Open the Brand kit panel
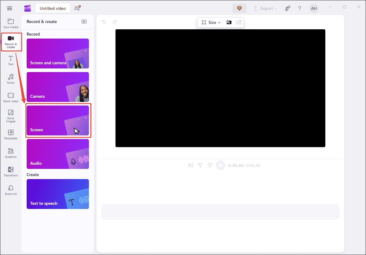This screenshot has width=366, height=255. coord(10,190)
